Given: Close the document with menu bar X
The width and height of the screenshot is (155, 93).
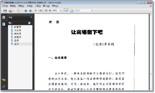Looking at the screenshot, I should coord(151,6).
